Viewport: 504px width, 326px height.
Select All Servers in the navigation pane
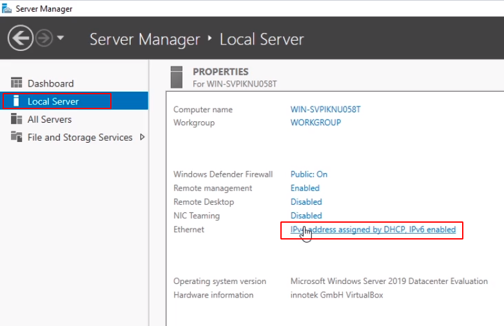tap(50, 119)
